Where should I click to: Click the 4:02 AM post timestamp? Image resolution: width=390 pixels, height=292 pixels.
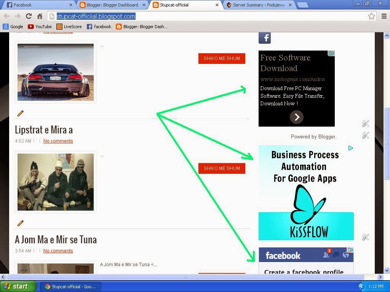click(x=23, y=141)
